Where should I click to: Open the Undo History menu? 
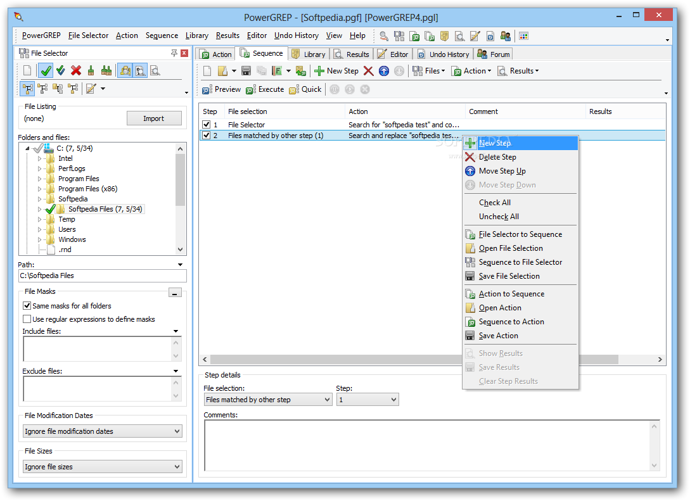[x=296, y=35]
